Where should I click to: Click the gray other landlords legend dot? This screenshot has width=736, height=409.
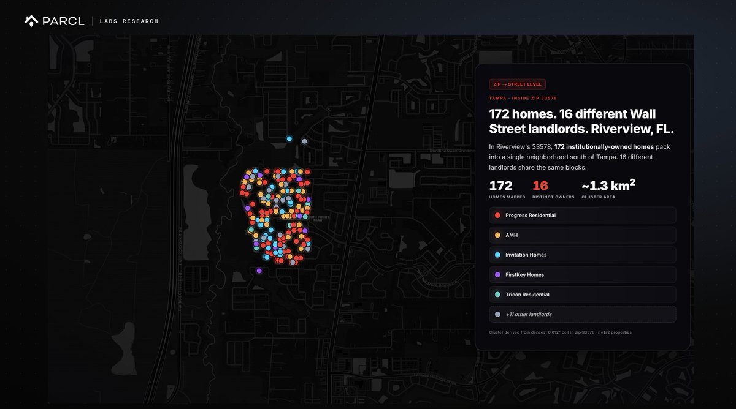[x=497, y=314]
